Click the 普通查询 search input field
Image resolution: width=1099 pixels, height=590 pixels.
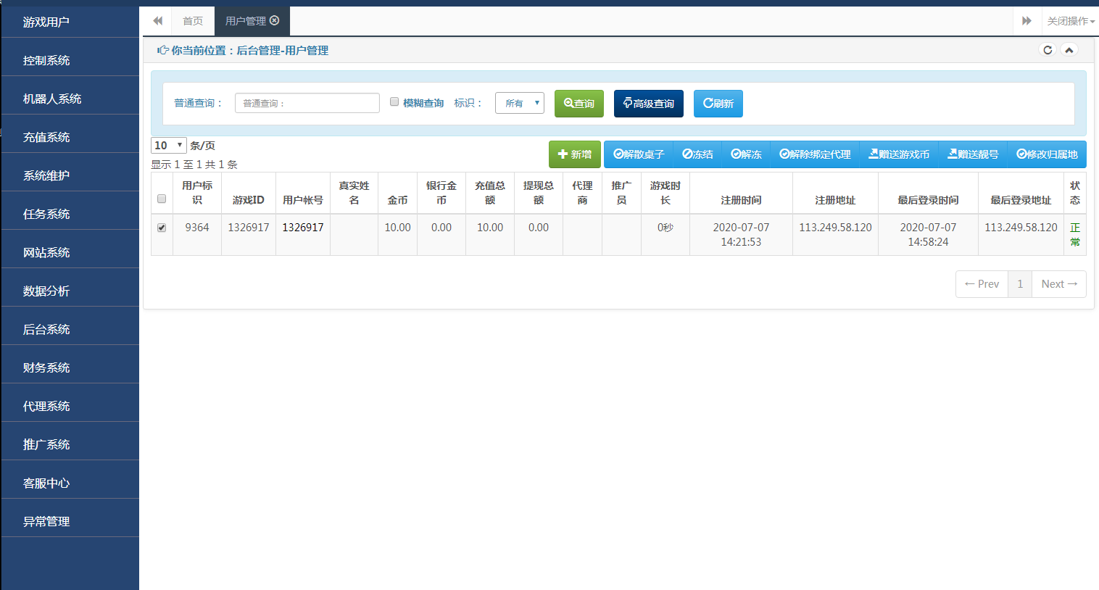pyautogui.click(x=307, y=103)
